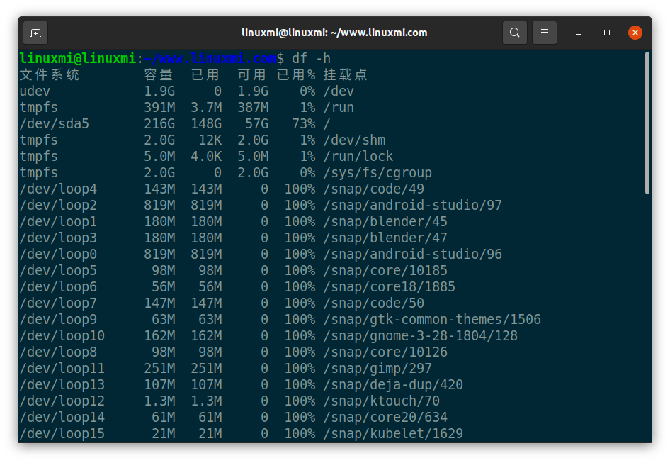The width and height of the screenshot is (670, 463).
Task: Click the 148G used value
Action: point(206,123)
